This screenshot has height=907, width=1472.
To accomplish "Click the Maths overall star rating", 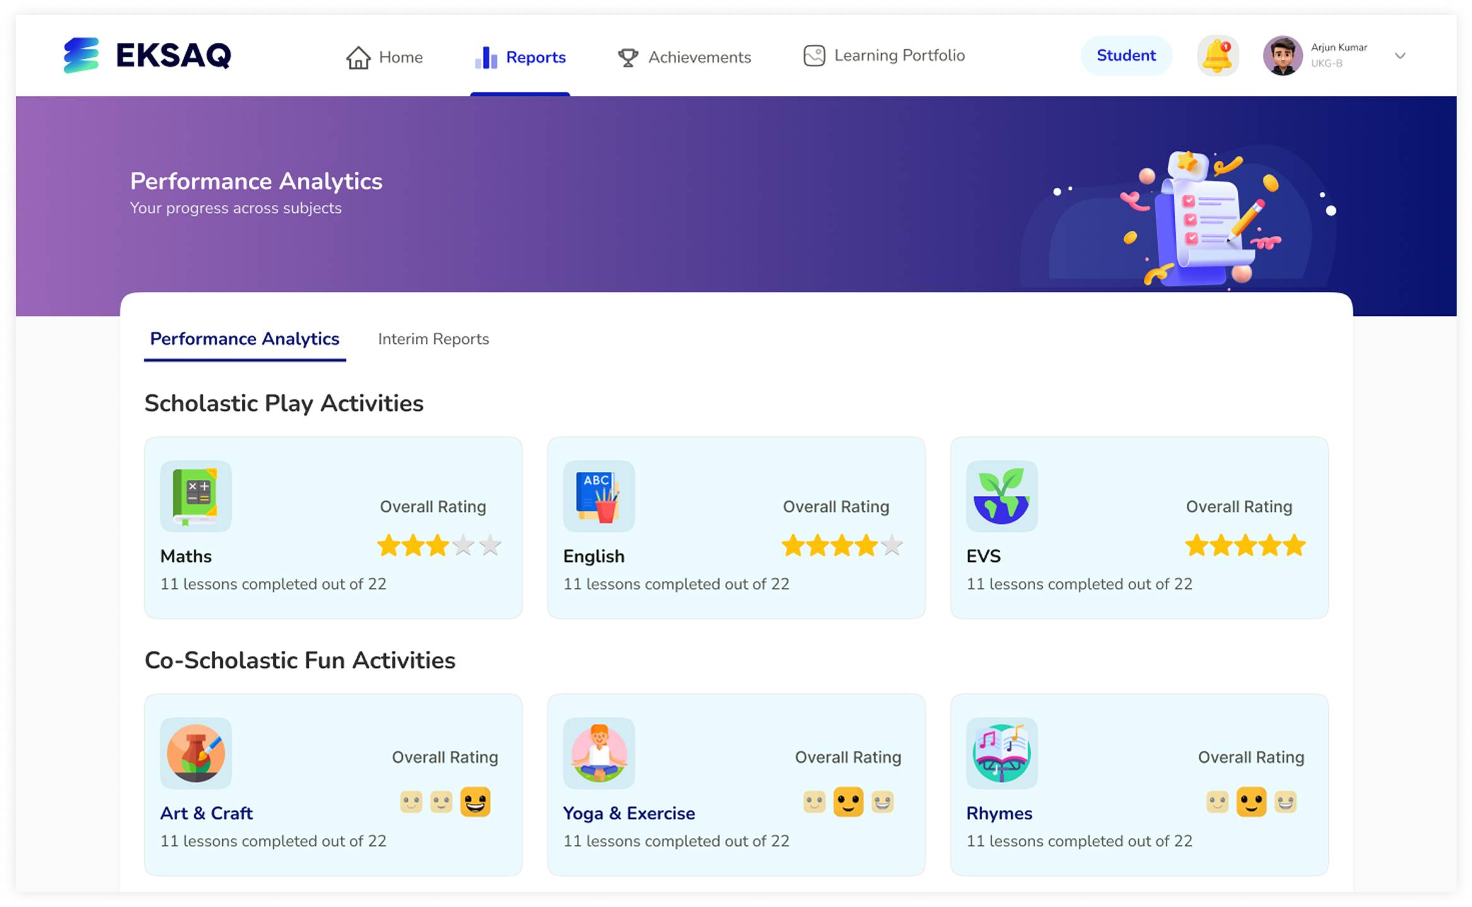I will pyautogui.click(x=439, y=545).
